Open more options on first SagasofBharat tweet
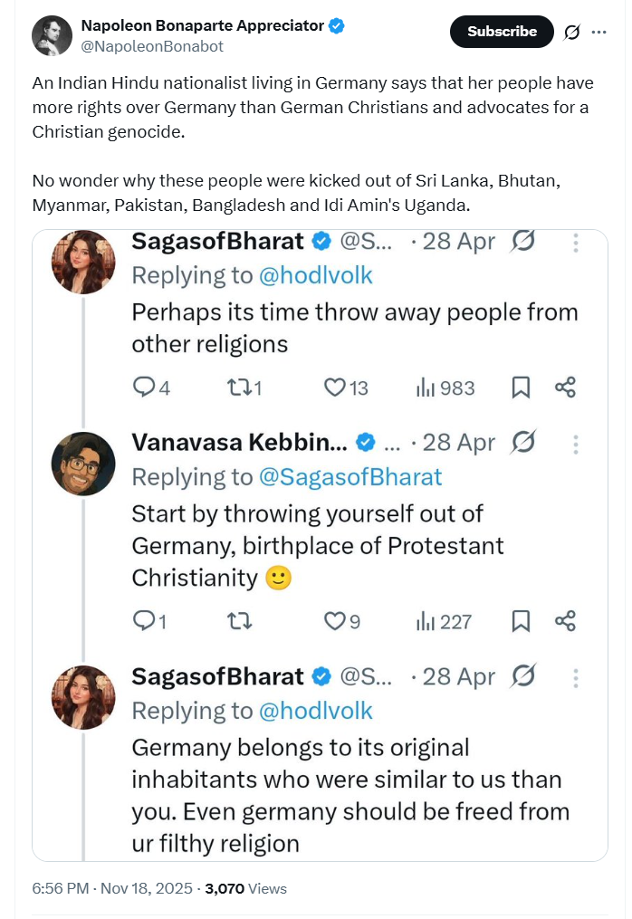Image resolution: width=632 pixels, height=919 pixels. 576,242
